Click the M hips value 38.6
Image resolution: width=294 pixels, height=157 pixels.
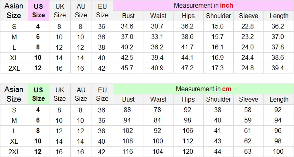point(187,37)
